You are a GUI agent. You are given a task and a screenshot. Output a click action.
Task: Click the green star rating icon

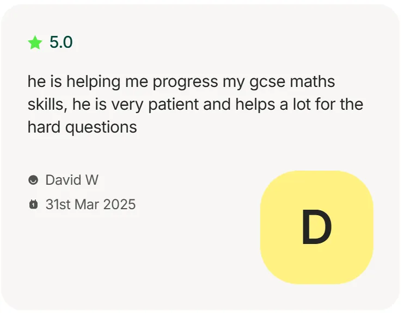tap(35, 42)
